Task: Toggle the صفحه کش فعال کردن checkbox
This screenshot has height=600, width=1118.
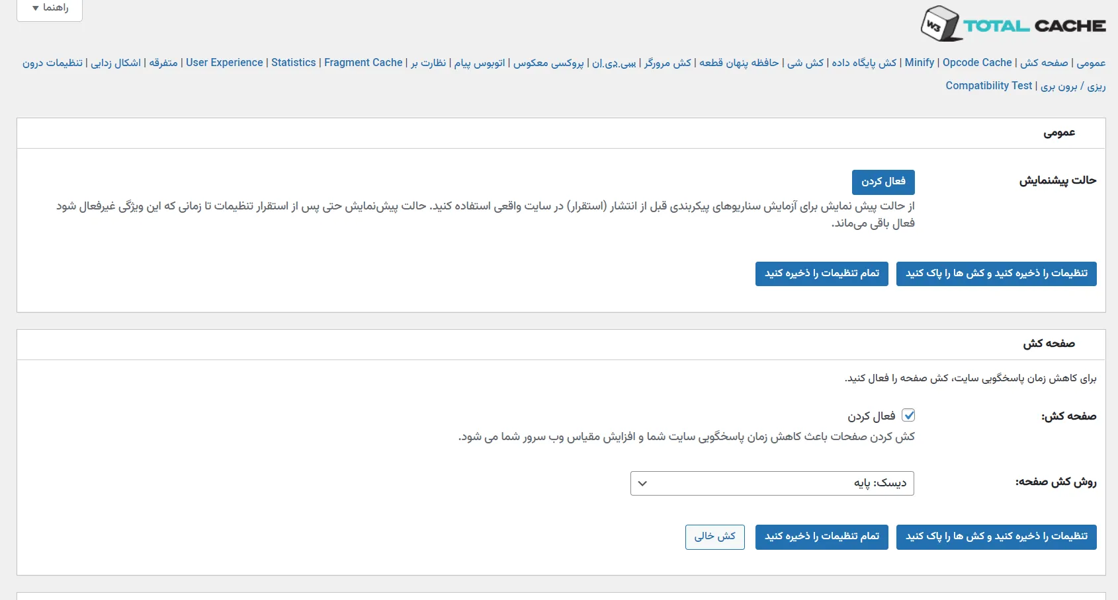Action: pyautogui.click(x=908, y=415)
